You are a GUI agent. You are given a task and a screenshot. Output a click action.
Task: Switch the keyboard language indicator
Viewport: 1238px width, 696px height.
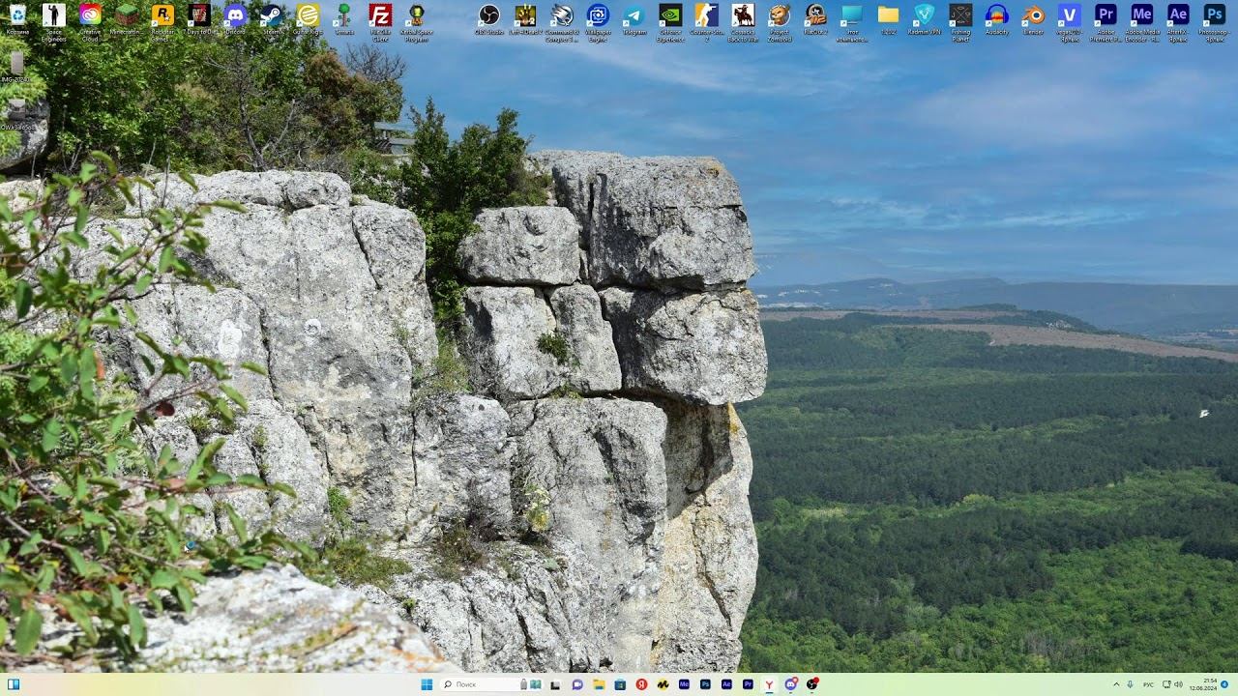tap(1148, 684)
